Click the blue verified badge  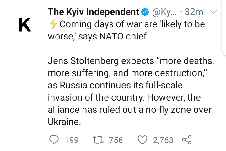coord(145,13)
